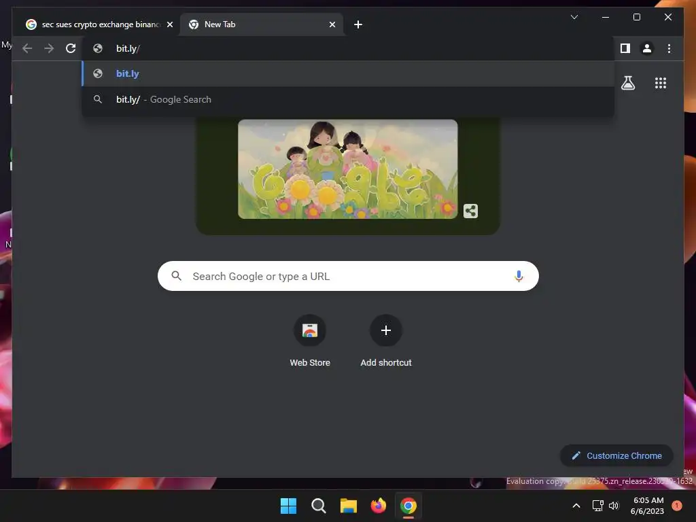Click 'Search Google or type a URL' box

(348, 276)
